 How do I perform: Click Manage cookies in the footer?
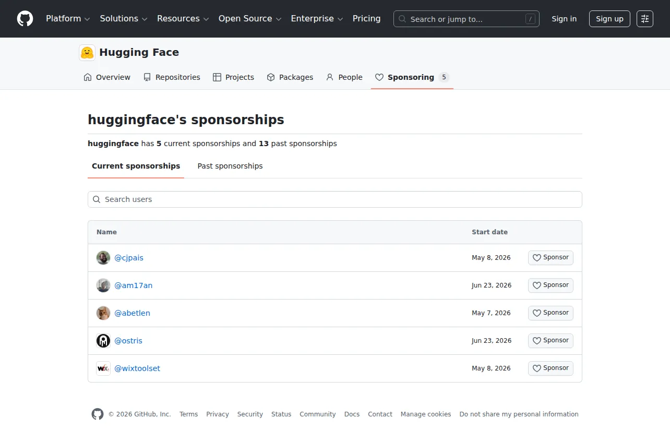[426, 414]
